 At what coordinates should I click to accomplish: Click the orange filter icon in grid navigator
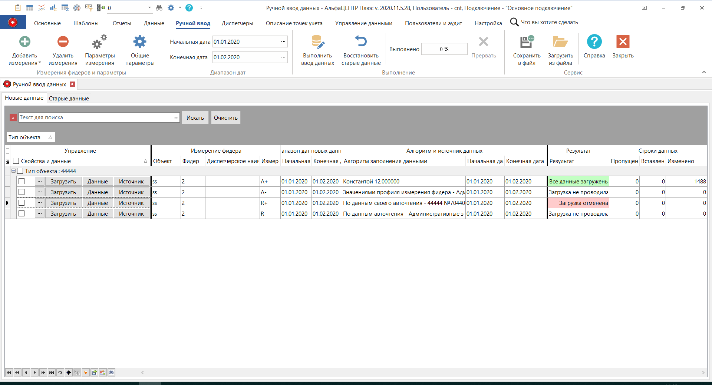(86, 372)
